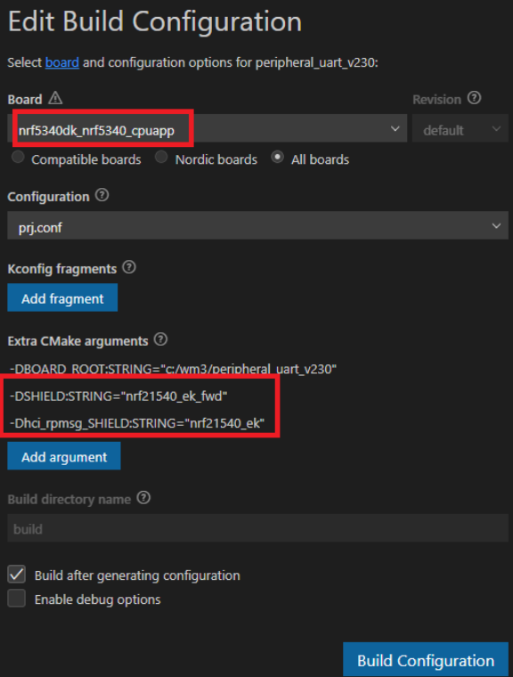Image resolution: width=513 pixels, height=677 pixels.
Task: Uncheck Build after generating configuration
Action: click(x=16, y=575)
